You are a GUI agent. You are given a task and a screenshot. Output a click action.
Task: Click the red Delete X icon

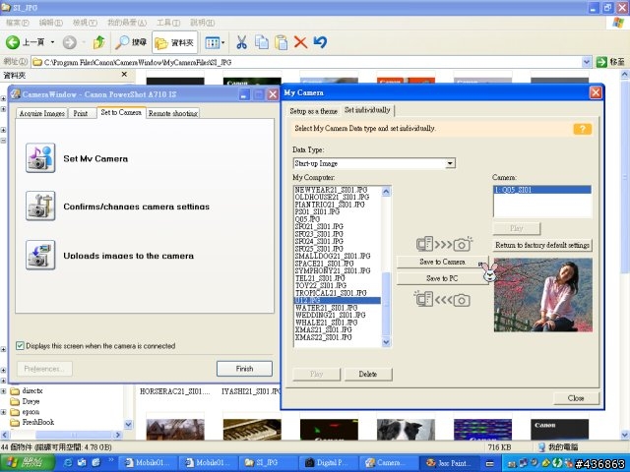click(x=300, y=42)
